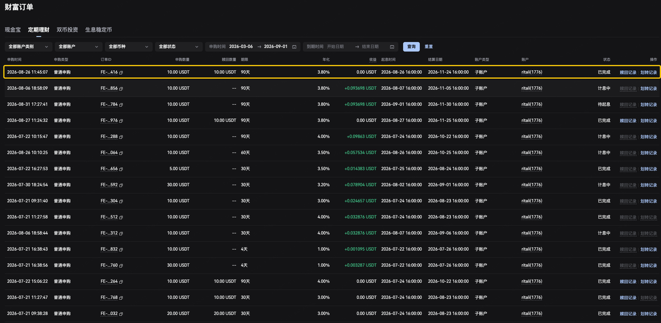Copy the order ID ending in 416

tap(121, 72)
